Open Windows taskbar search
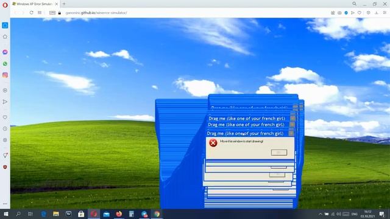The width and height of the screenshot is (390, 219). [18, 214]
